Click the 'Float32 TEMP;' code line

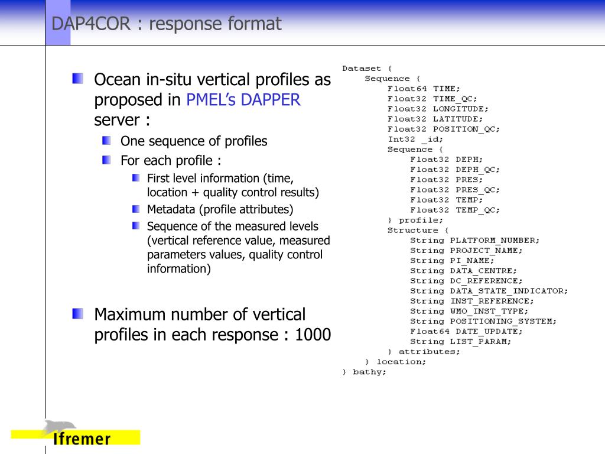click(x=447, y=200)
